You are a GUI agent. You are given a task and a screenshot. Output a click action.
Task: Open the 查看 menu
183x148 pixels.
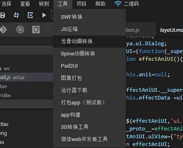[25, 4]
